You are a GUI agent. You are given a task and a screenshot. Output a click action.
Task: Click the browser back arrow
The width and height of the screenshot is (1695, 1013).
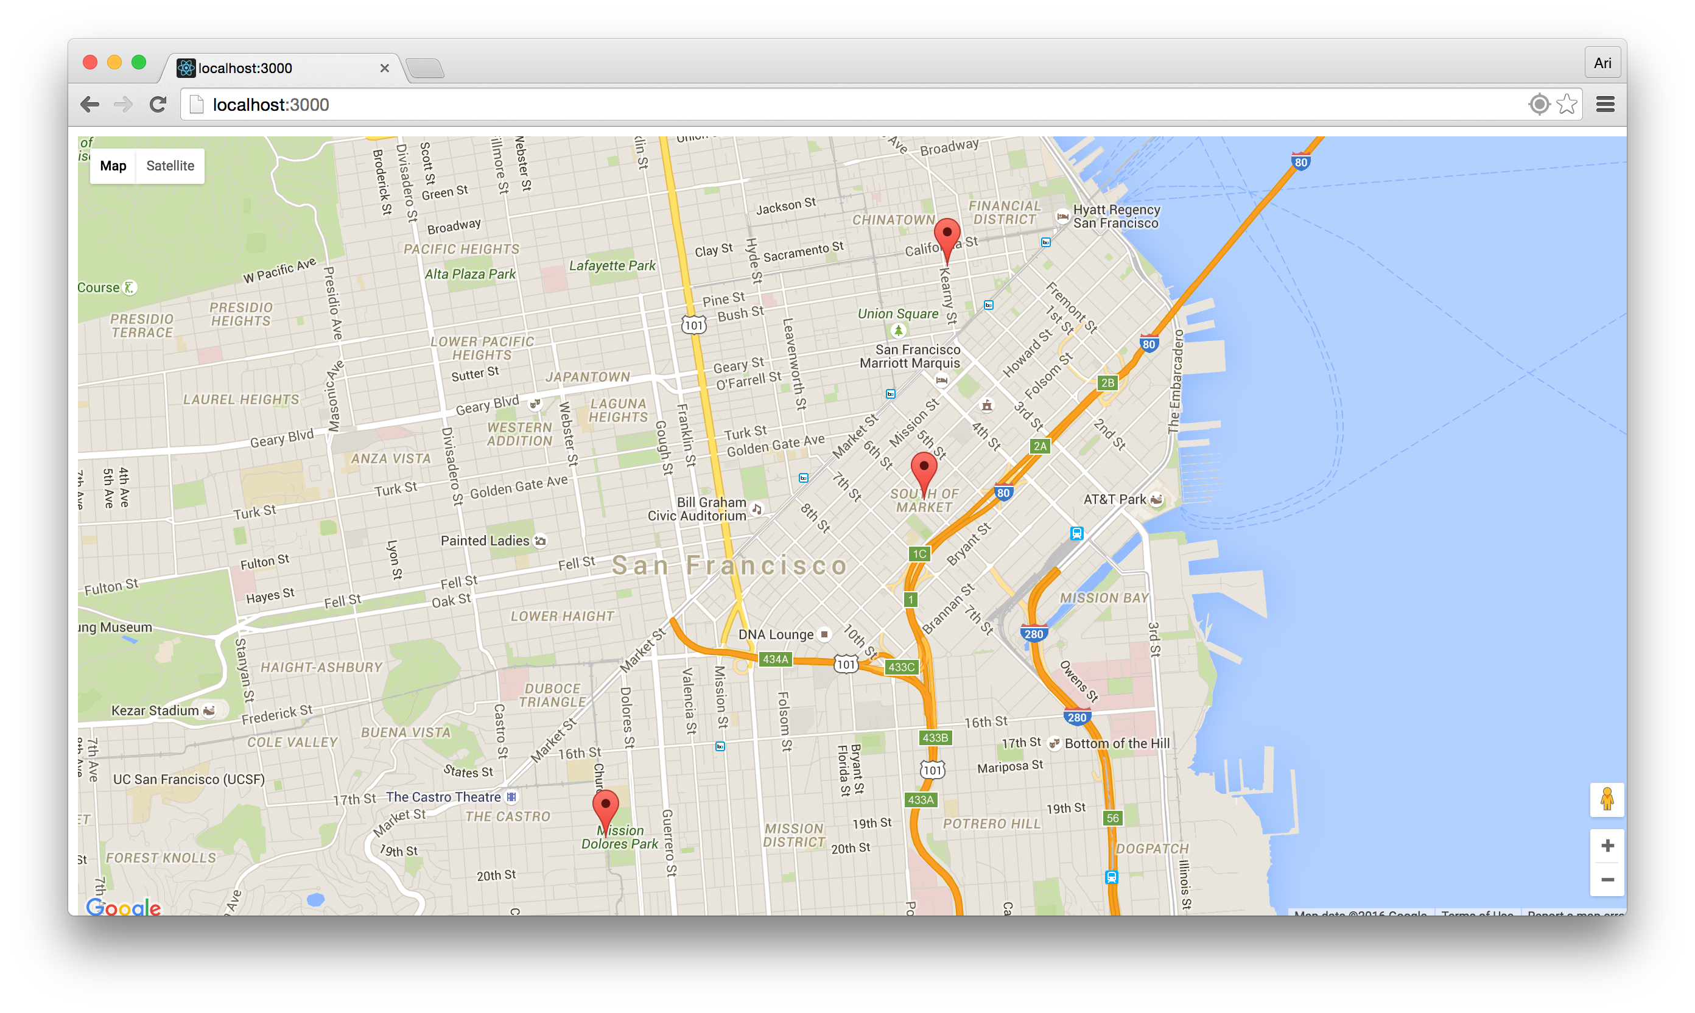pos(89,105)
